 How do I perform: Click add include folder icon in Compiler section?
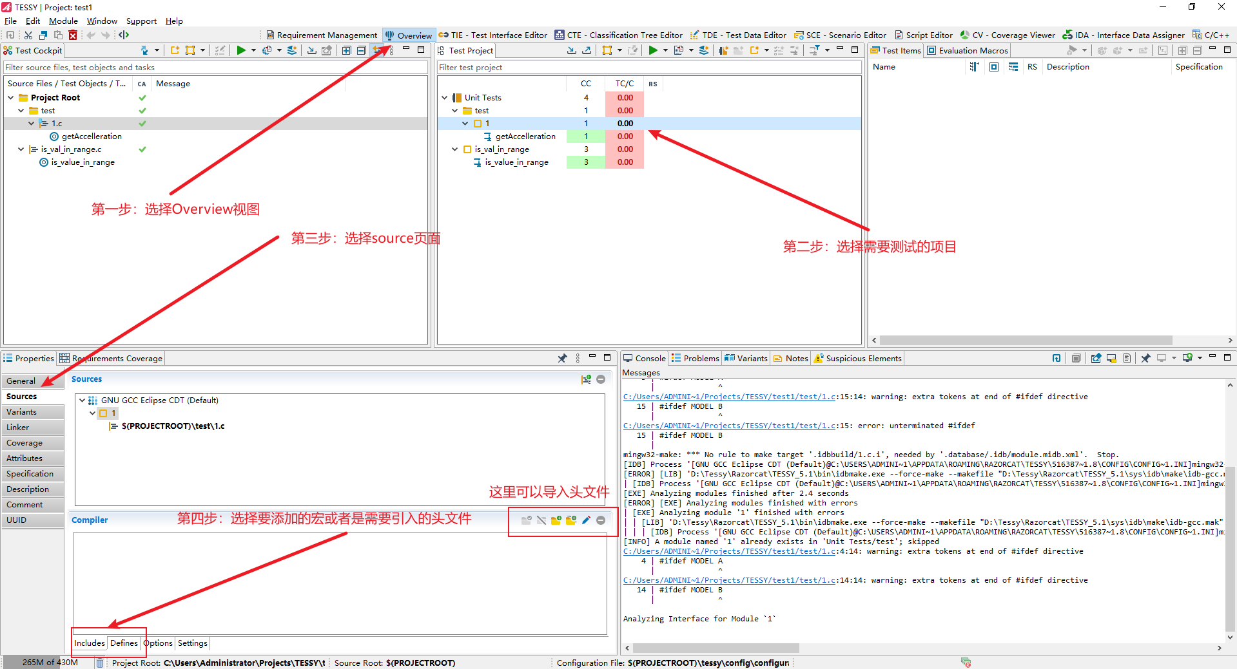[x=556, y=520]
